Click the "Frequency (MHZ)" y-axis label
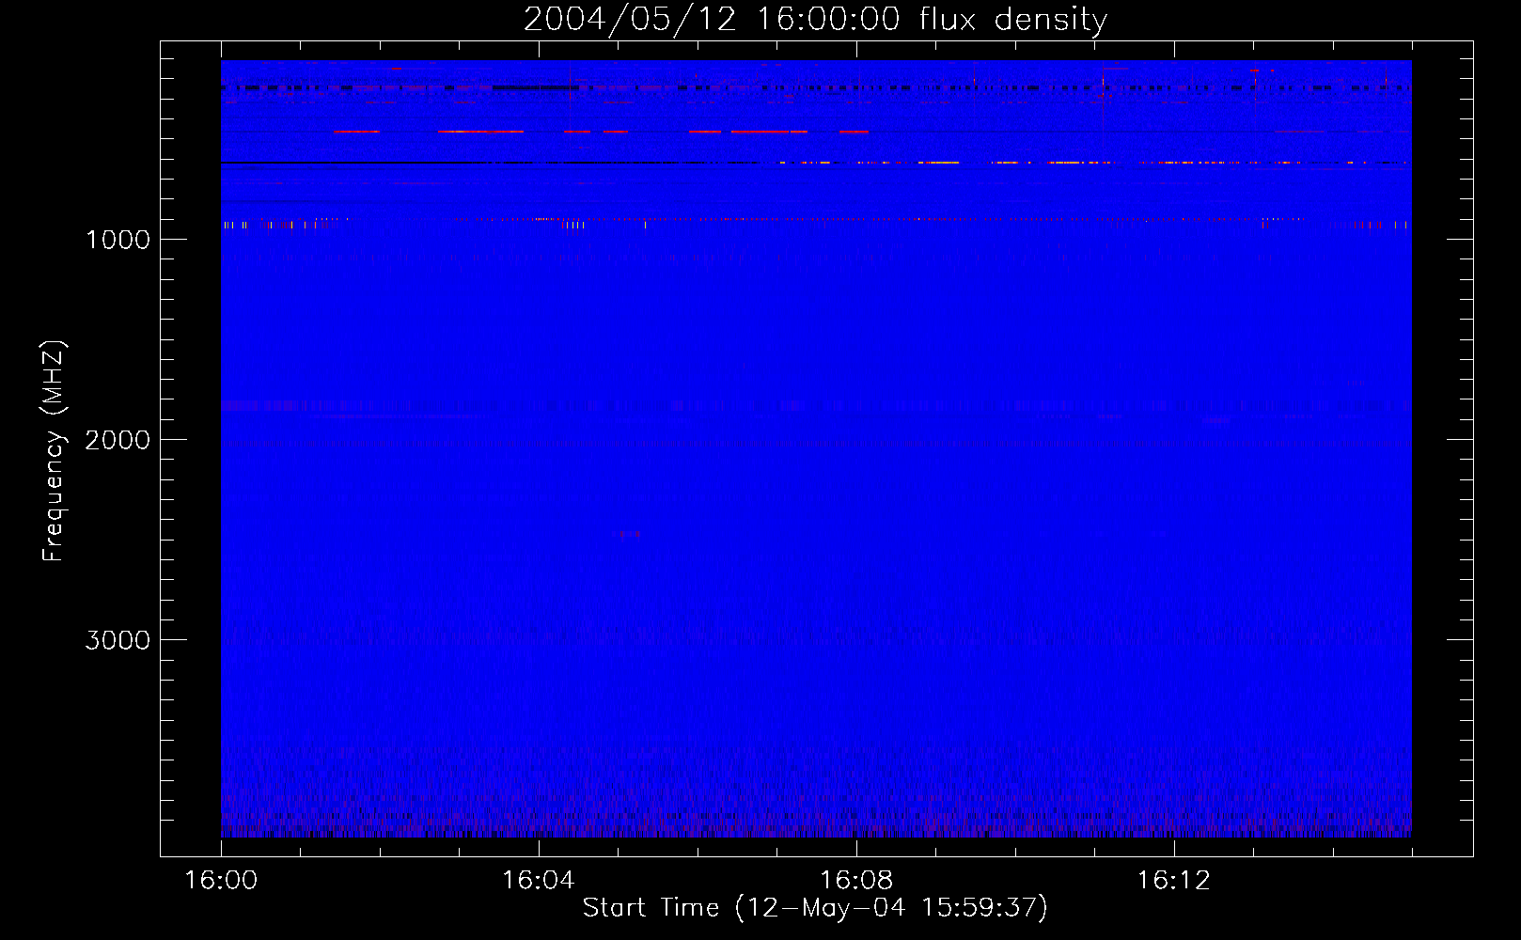 pyautogui.click(x=54, y=451)
